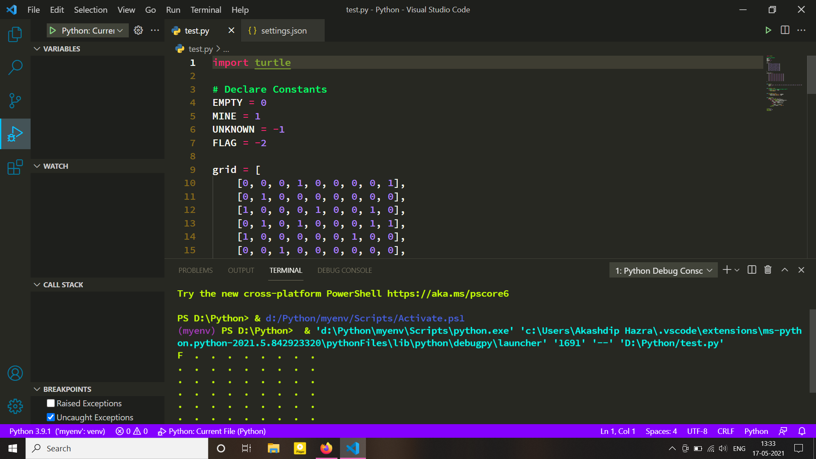Check errors and warnings in status bar
The image size is (816, 459).
(131, 431)
